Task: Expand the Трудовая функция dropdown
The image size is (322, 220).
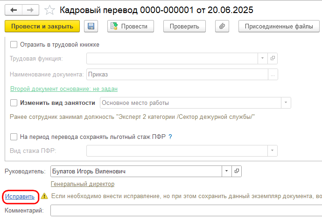Action: (x=262, y=58)
